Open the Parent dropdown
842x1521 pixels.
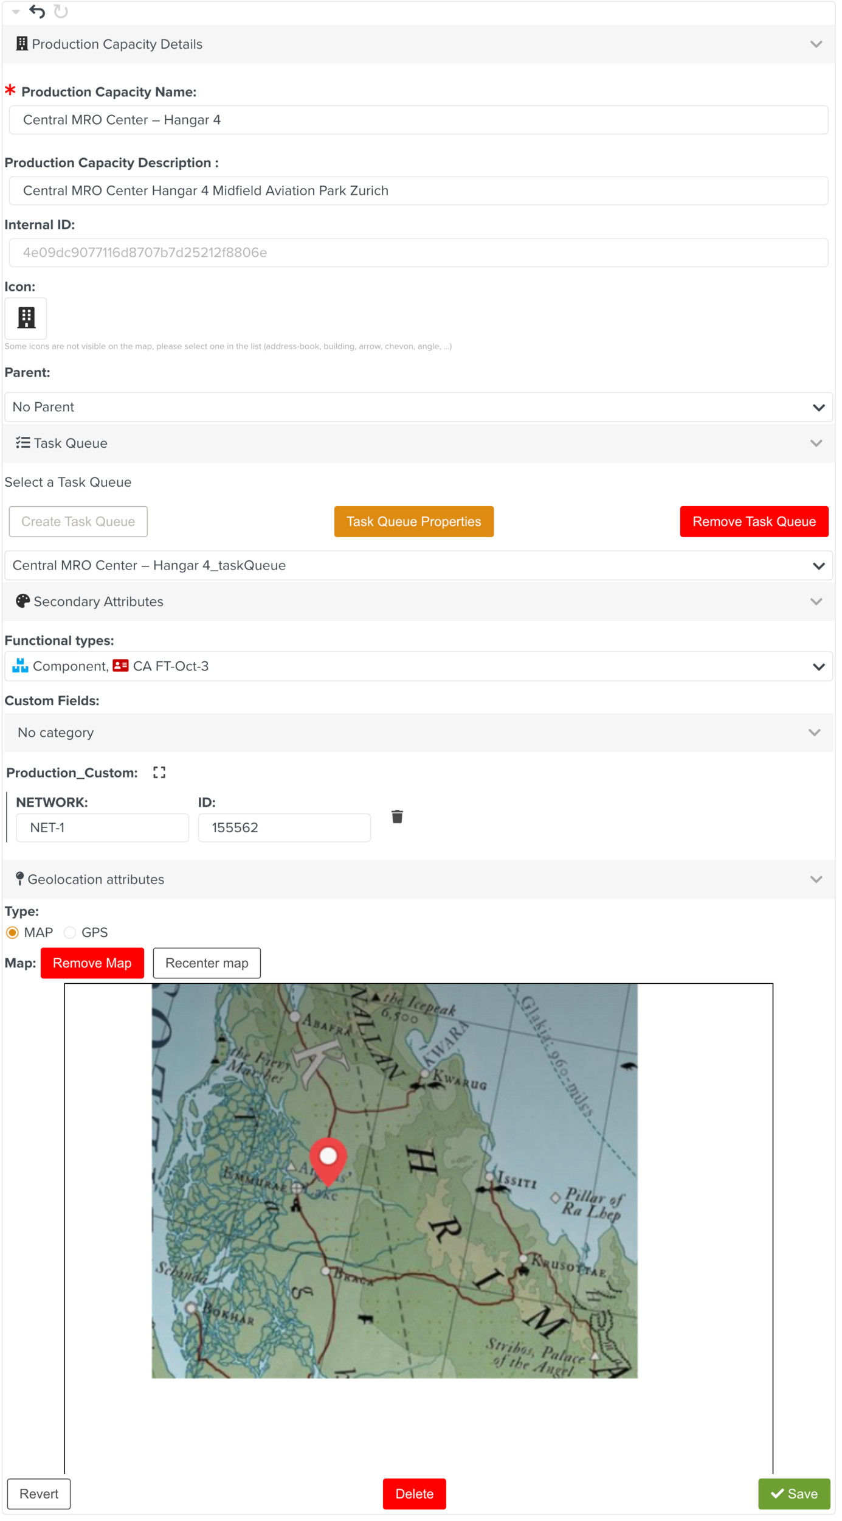pos(418,407)
